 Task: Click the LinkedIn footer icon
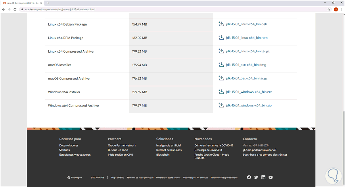pos(263,178)
